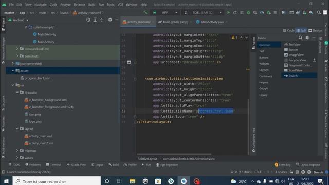Download RecyclerView dependency icon
Image resolution: width=329 pixels, height=185 pixels.
click(314, 60)
